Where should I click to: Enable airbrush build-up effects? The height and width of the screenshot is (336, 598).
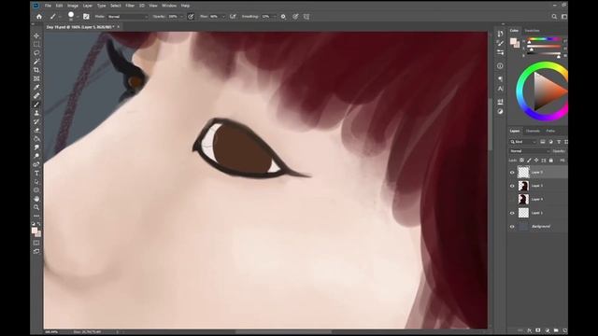(233, 17)
